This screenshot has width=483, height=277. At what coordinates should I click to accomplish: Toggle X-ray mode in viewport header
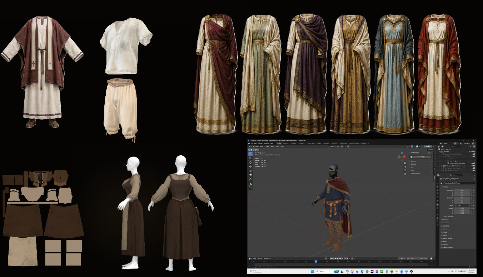tap(422, 146)
